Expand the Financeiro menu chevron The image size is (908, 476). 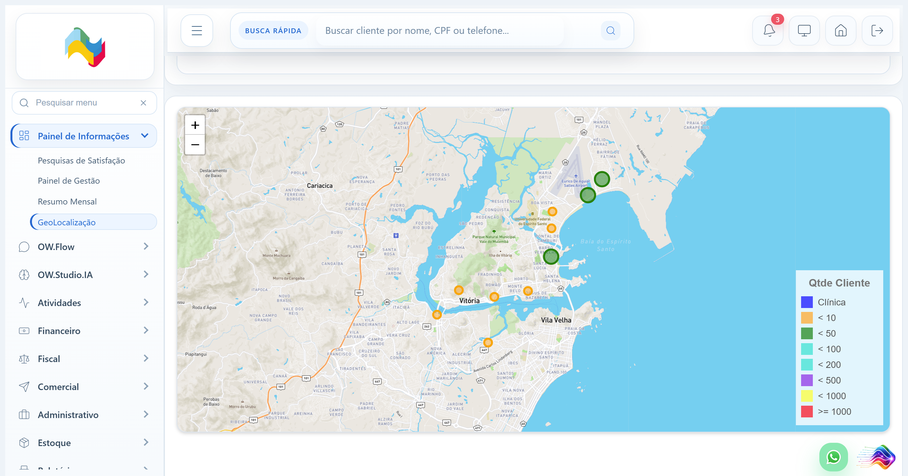pos(146,330)
